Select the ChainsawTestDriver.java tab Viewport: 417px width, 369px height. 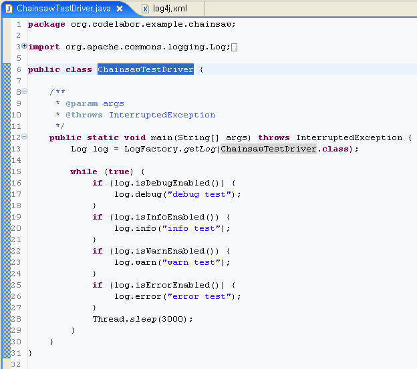pos(63,9)
